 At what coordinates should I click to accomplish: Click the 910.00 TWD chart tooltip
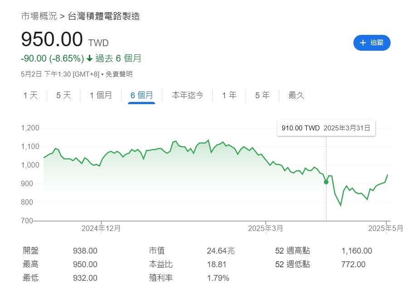(326, 128)
